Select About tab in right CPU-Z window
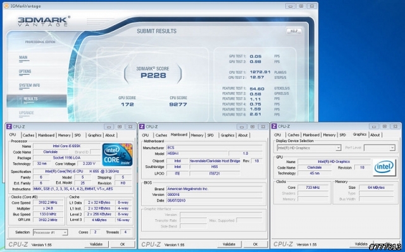405x252 pixels. (375, 135)
